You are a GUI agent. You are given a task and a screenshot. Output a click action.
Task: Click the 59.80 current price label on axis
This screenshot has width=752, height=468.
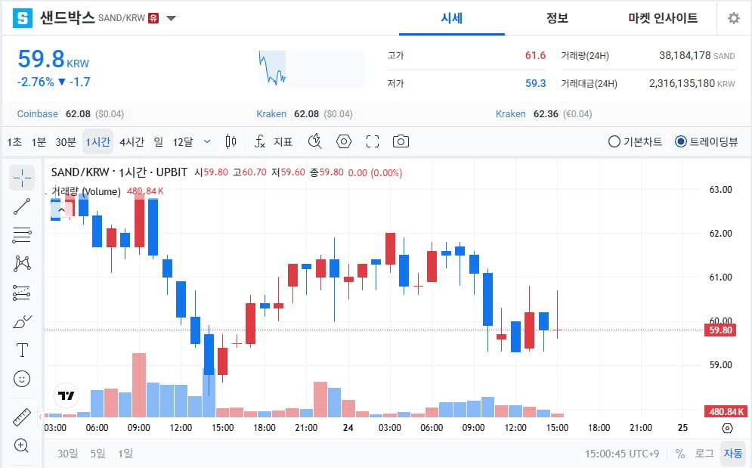(720, 330)
